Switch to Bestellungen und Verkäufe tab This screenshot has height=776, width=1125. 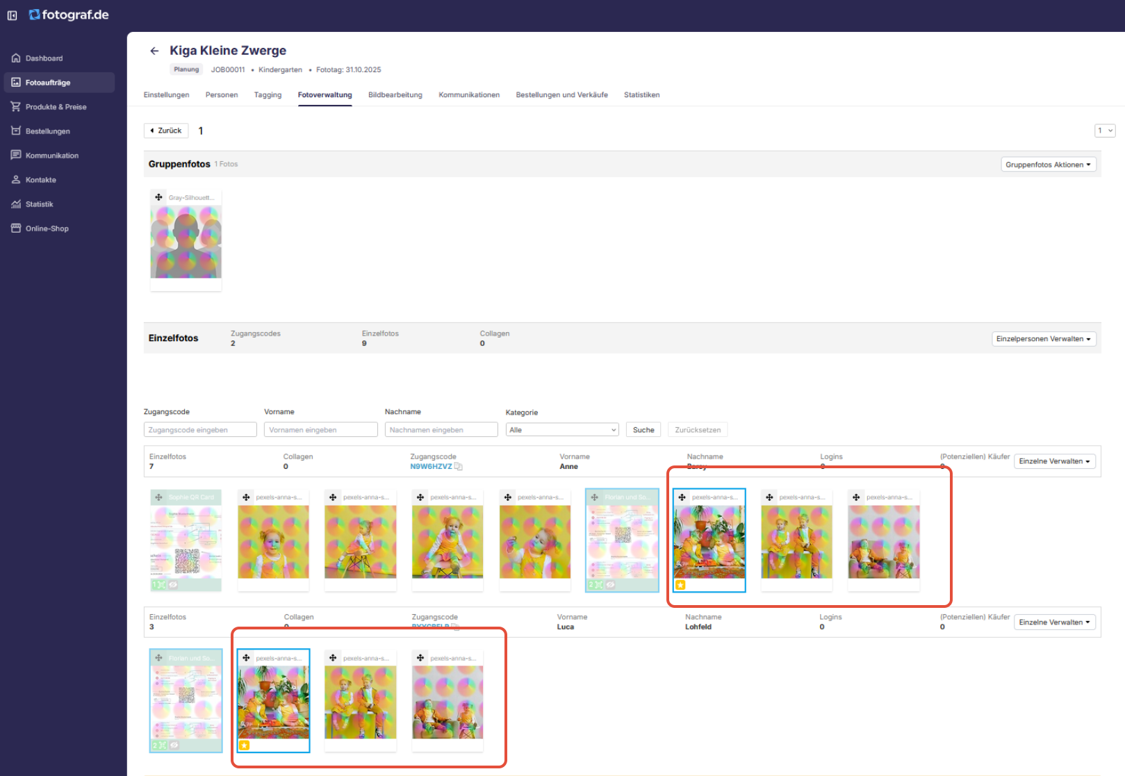click(x=562, y=95)
